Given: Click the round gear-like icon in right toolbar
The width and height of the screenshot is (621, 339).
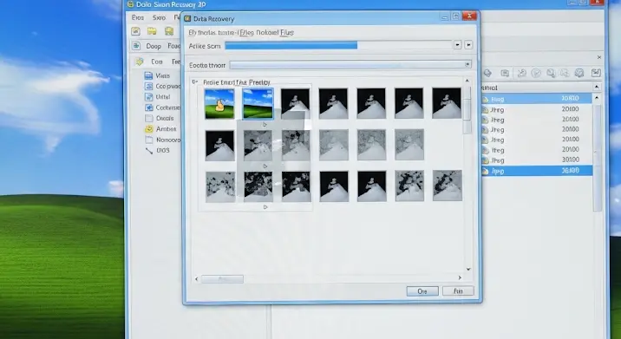Looking at the screenshot, I should click(x=579, y=73).
